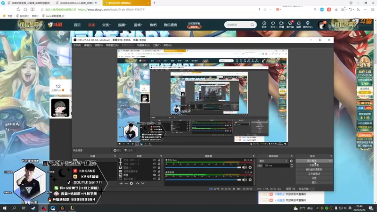Mute the 桌面音频 speaker icon
The height and width of the screenshot is (212, 377).
[x=244, y=180]
